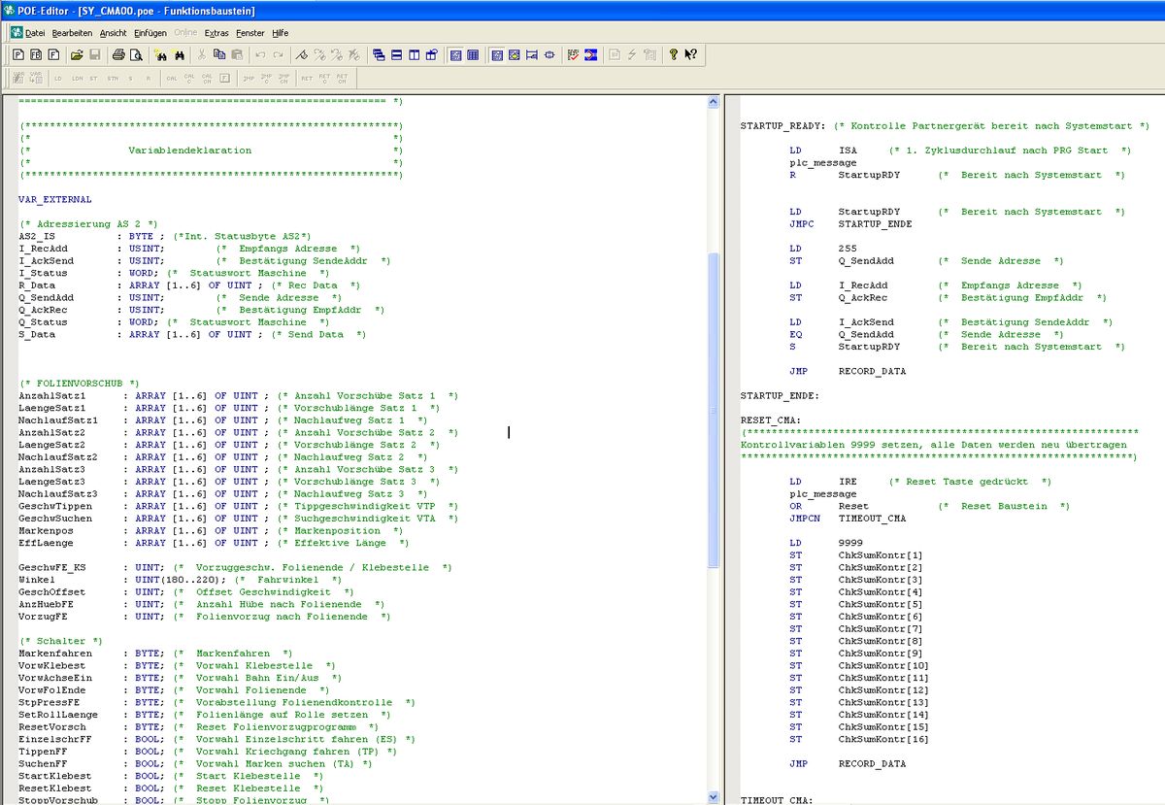Click the (* Schalter *) comment
The width and height of the screenshot is (1165, 805).
click(61, 641)
